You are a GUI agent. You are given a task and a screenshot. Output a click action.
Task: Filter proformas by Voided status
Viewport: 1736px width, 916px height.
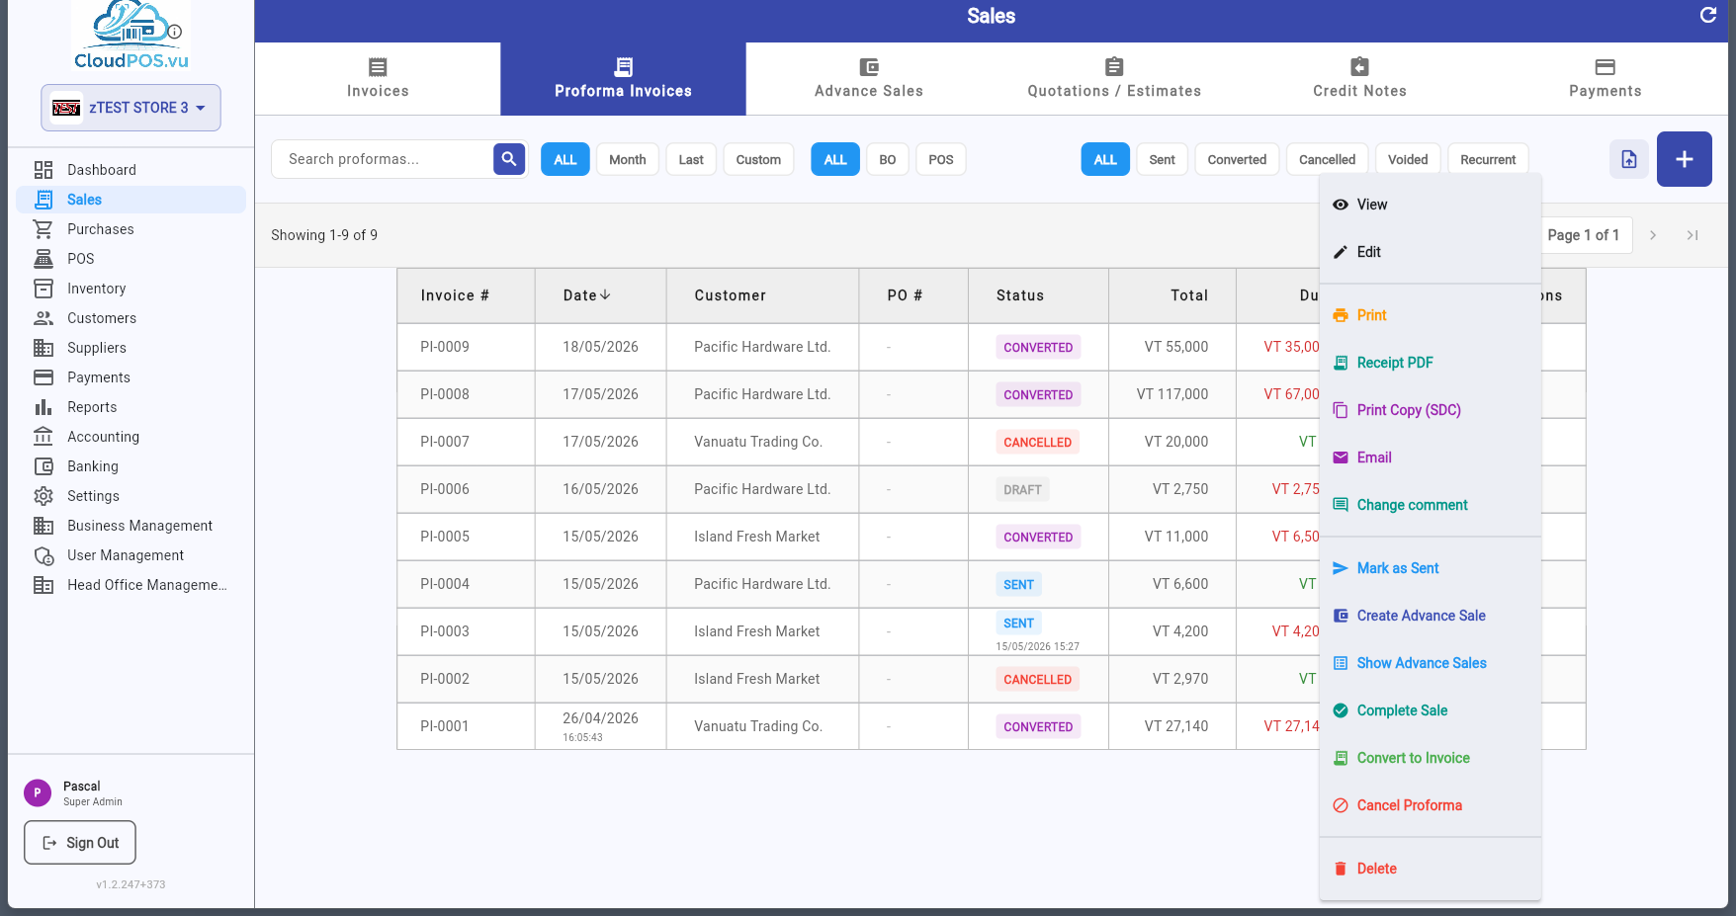click(1407, 159)
